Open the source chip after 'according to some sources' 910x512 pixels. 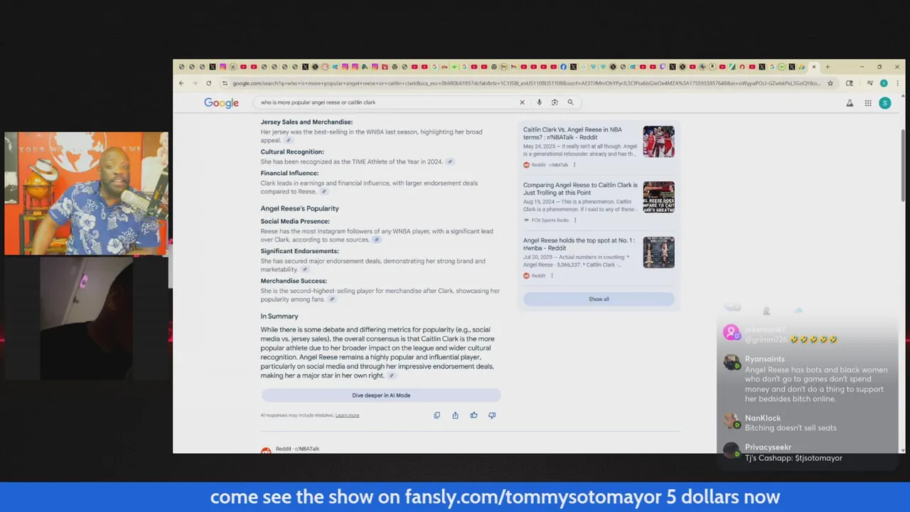pos(377,240)
